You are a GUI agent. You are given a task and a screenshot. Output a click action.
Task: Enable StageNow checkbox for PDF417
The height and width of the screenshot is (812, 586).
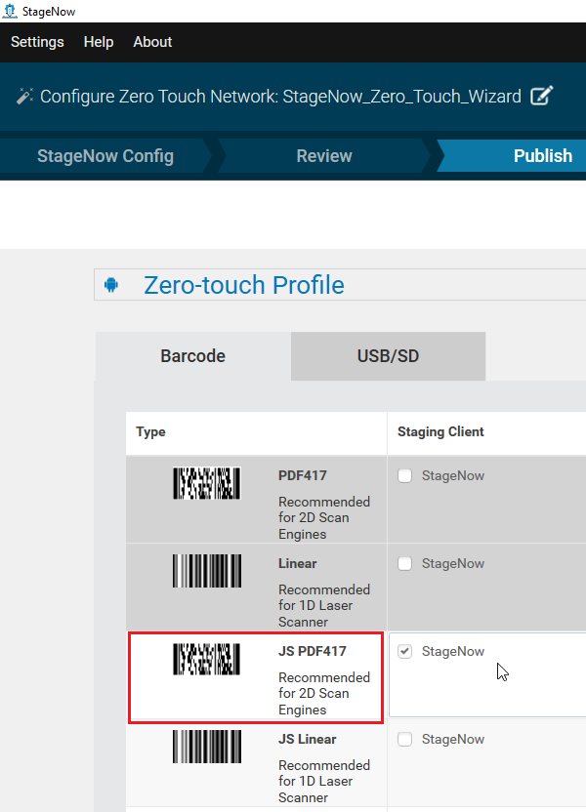click(x=404, y=475)
